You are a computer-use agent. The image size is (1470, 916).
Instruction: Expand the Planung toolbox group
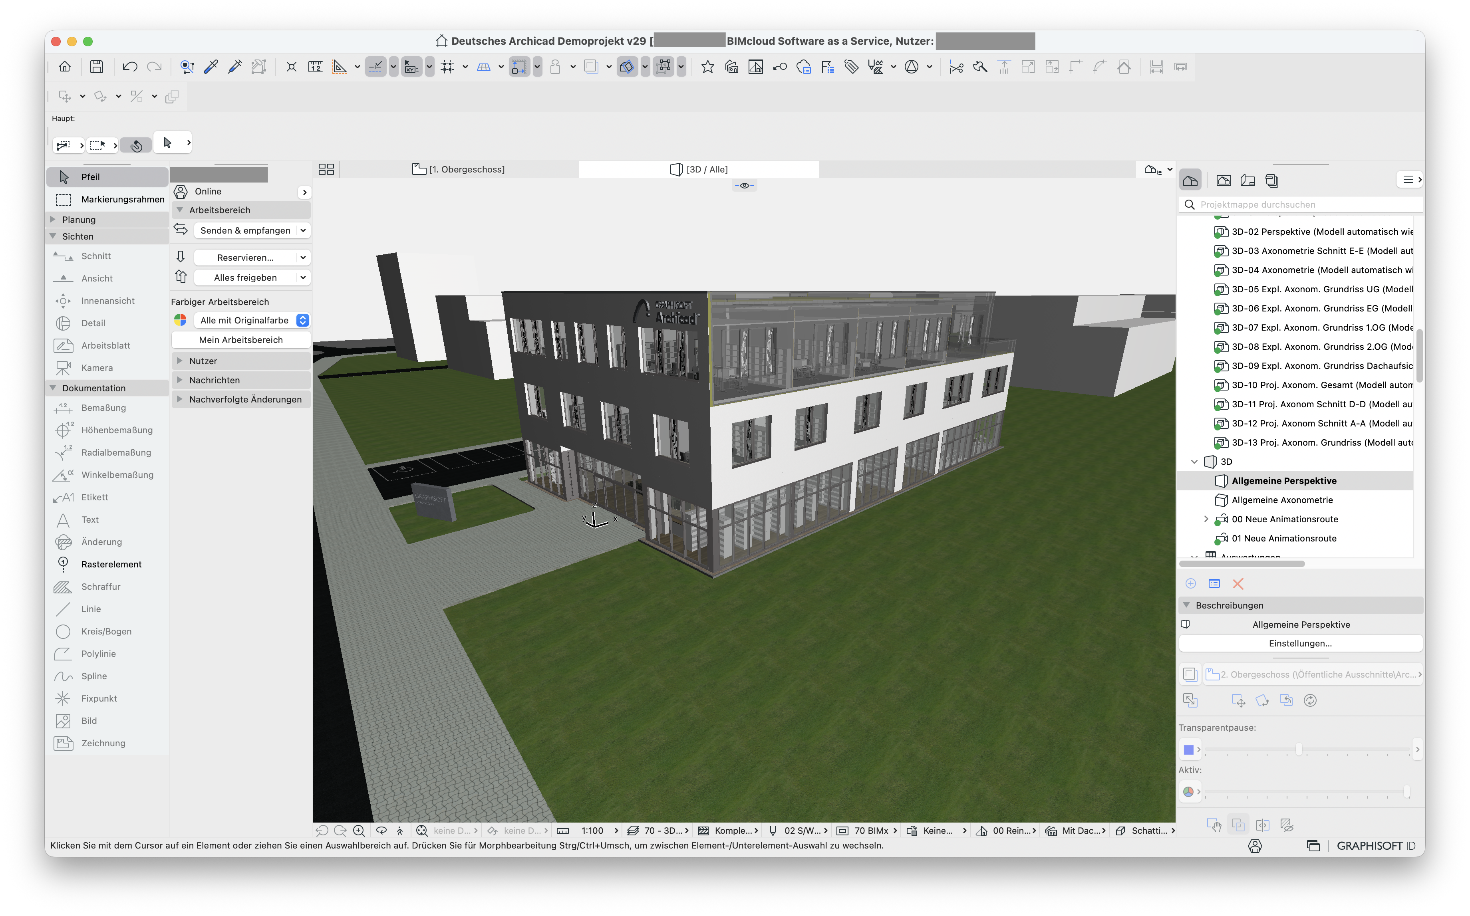pyautogui.click(x=108, y=219)
